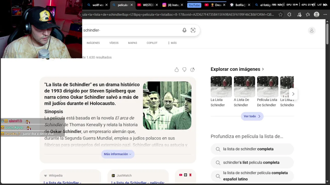Click the YouTube icon in third result card

tap(180, 175)
